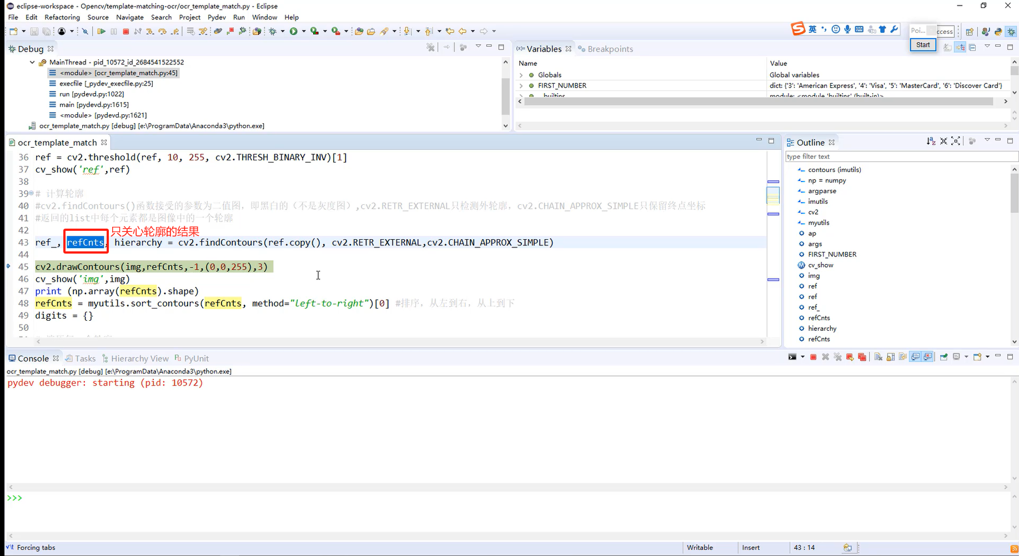Click the Clear Console icon
The image size is (1019, 556).
point(879,357)
